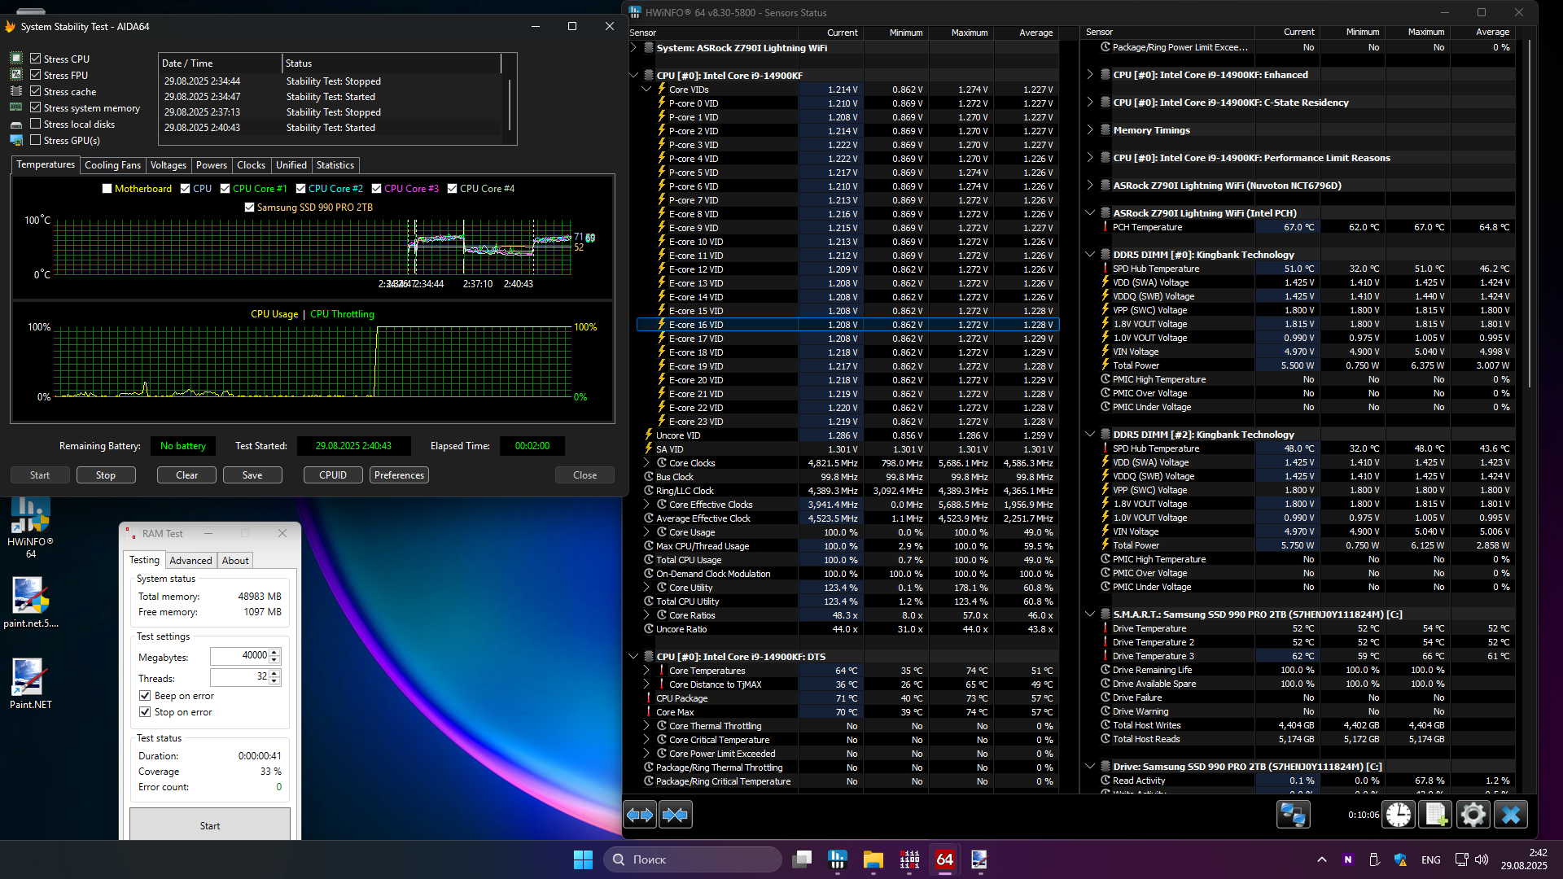Image resolution: width=1563 pixels, height=879 pixels.
Task: Show hidden tray icons chevron
Action: [x=1322, y=859]
